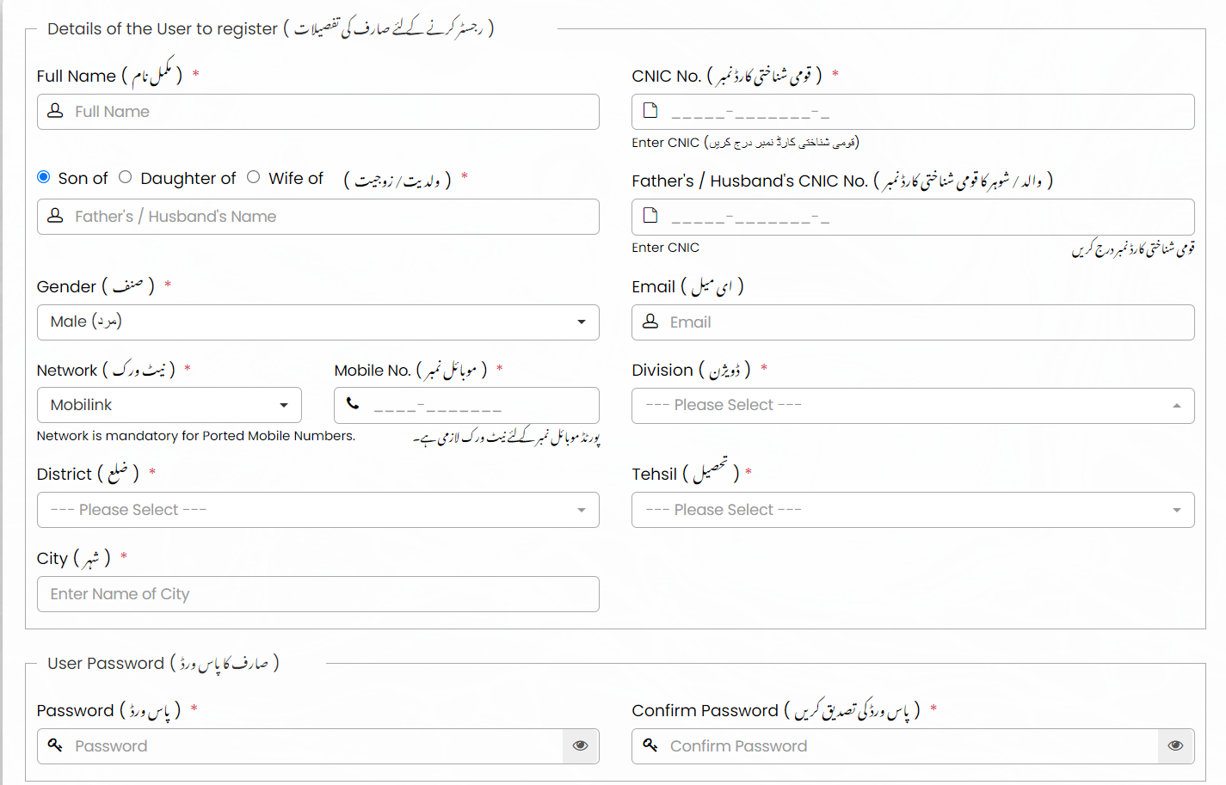Click the person icon in Full Name field
Image resolution: width=1226 pixels, height=785 pixels.
point(55,111)
